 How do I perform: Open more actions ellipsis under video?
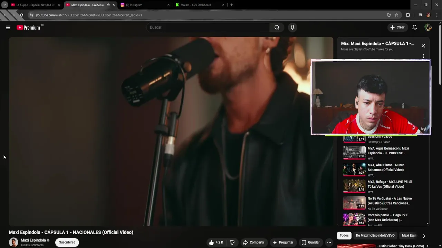click(x=329, y=242)
